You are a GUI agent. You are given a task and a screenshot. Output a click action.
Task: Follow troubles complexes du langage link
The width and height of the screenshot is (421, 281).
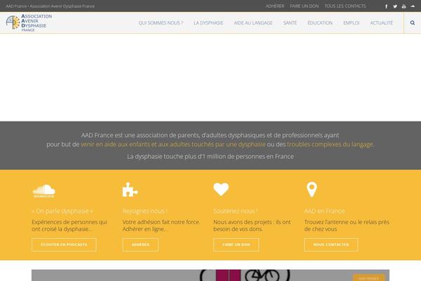pos(330,145)
